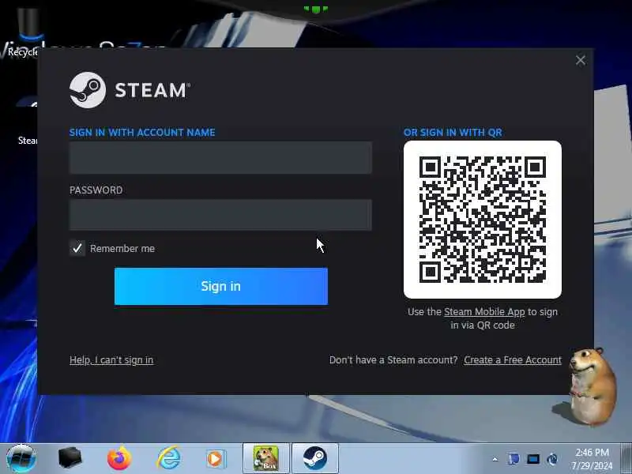
Task: Click the password input field
Action: pos(220,215)
